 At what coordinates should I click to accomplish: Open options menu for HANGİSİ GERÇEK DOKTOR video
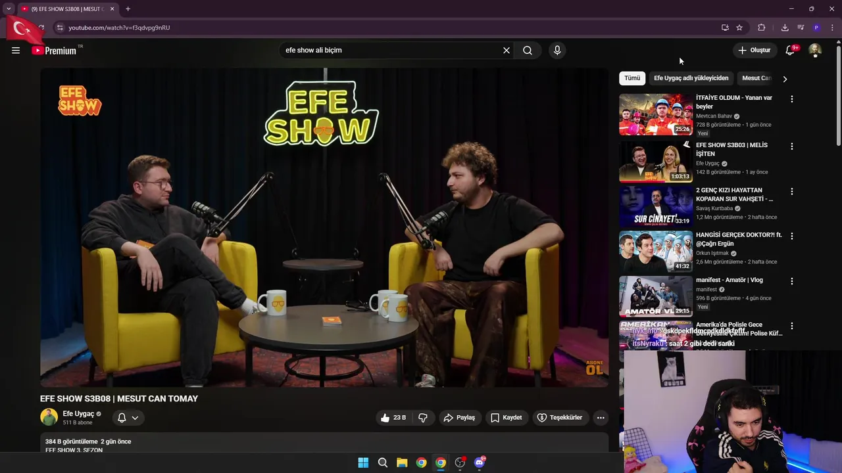coord(792,236)
